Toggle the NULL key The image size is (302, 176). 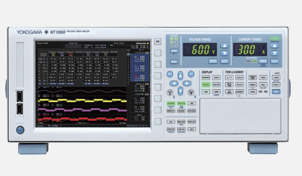click(x=263, y=85)
